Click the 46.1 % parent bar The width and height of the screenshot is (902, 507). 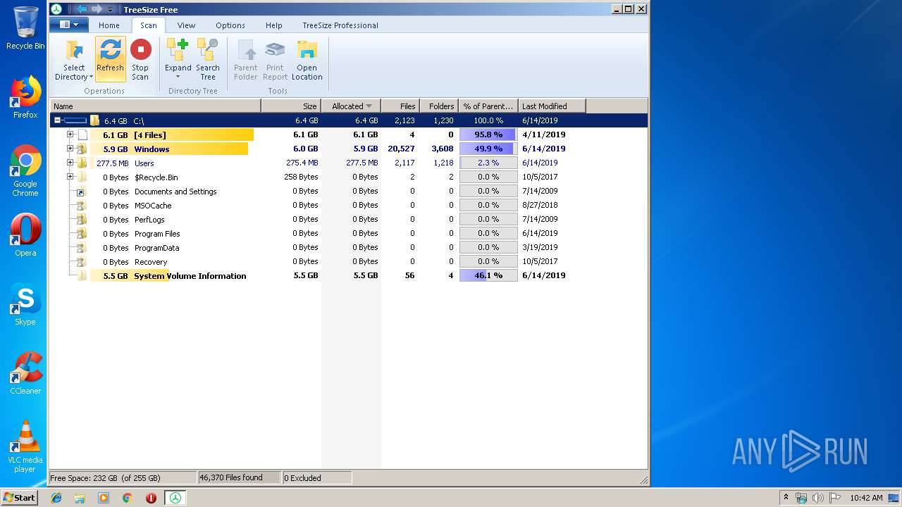(488, 275)
